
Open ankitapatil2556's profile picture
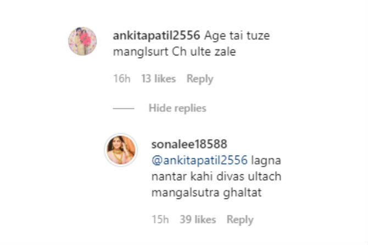click(82, 41)
